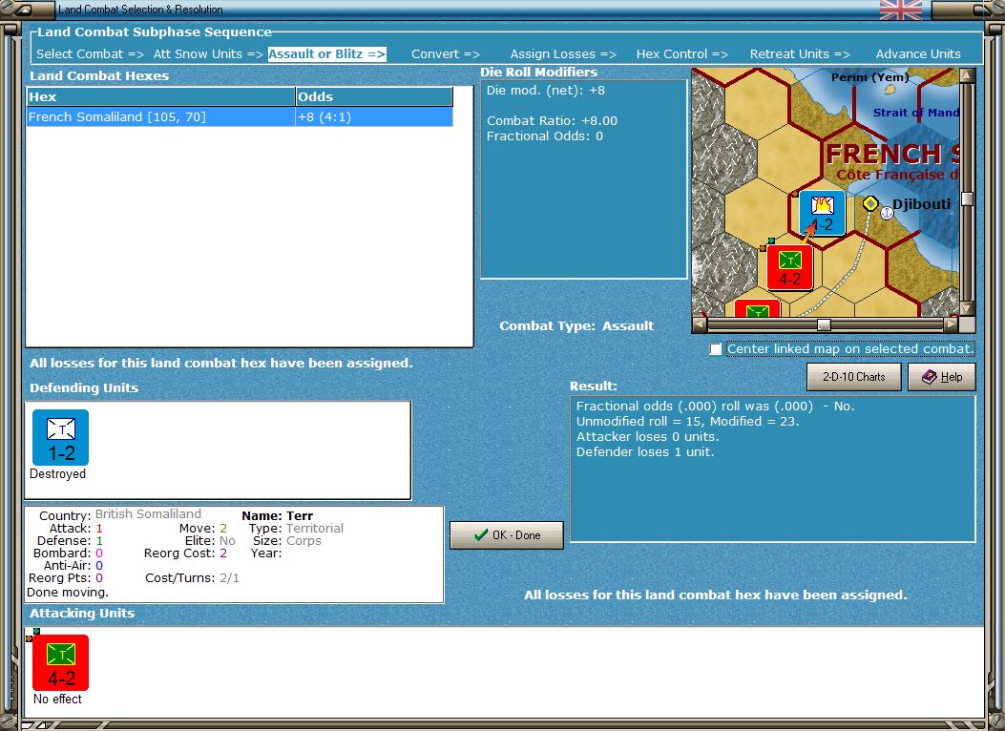Click the map scroll-up arrow
The height and width of the screenshot is (731, 1005).
click(967, 75)
